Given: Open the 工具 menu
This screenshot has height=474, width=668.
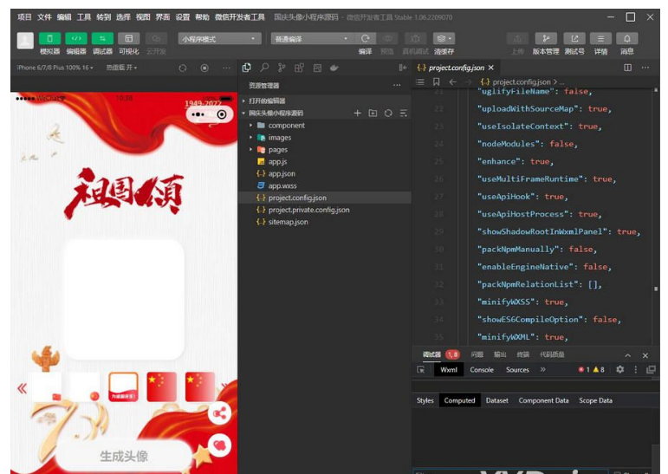Looking at the screenshot, I should [83, 16].
